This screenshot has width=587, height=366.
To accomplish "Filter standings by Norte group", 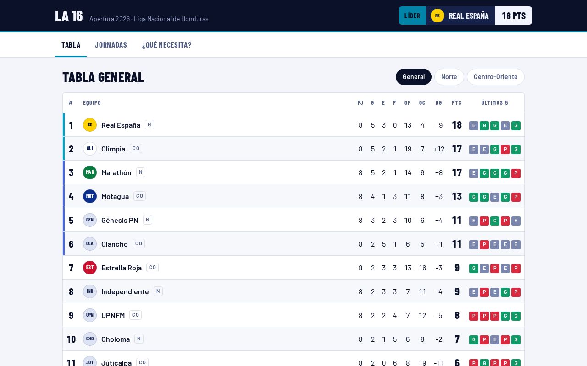I will [x=449, y=77].
